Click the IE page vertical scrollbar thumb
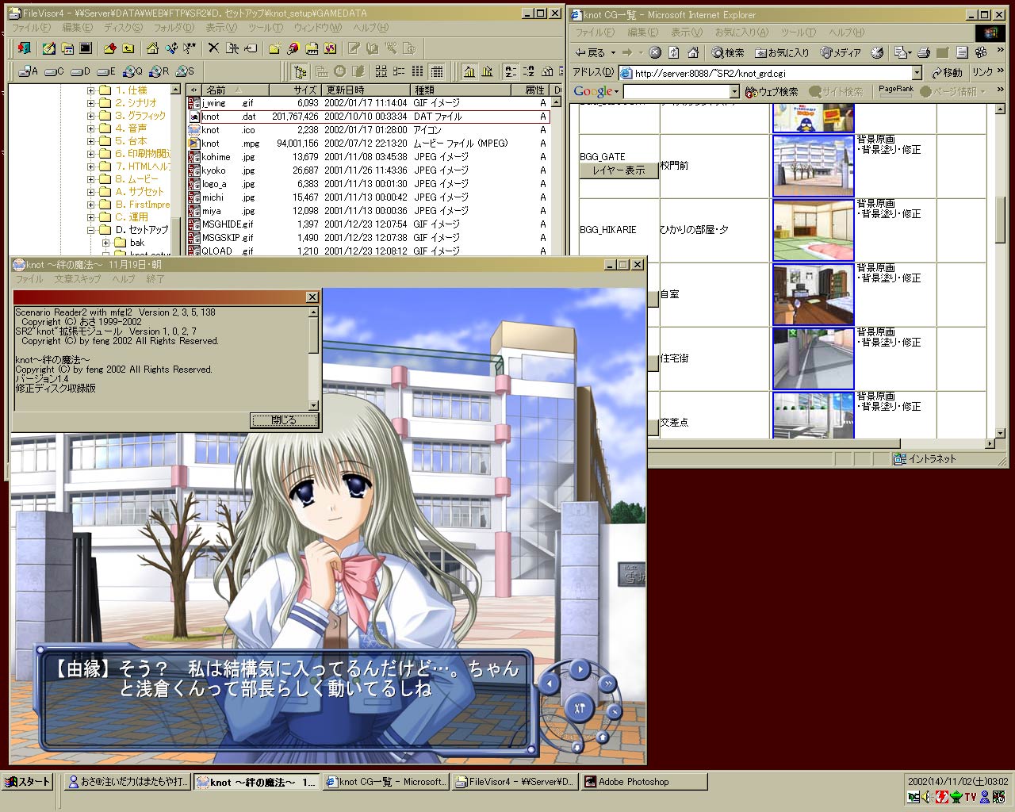The height and width of the screenshot is (812, 1015). [x=1000, y=220]
